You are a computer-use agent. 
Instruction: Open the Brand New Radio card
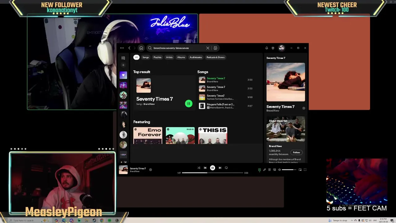pos(180,135)
